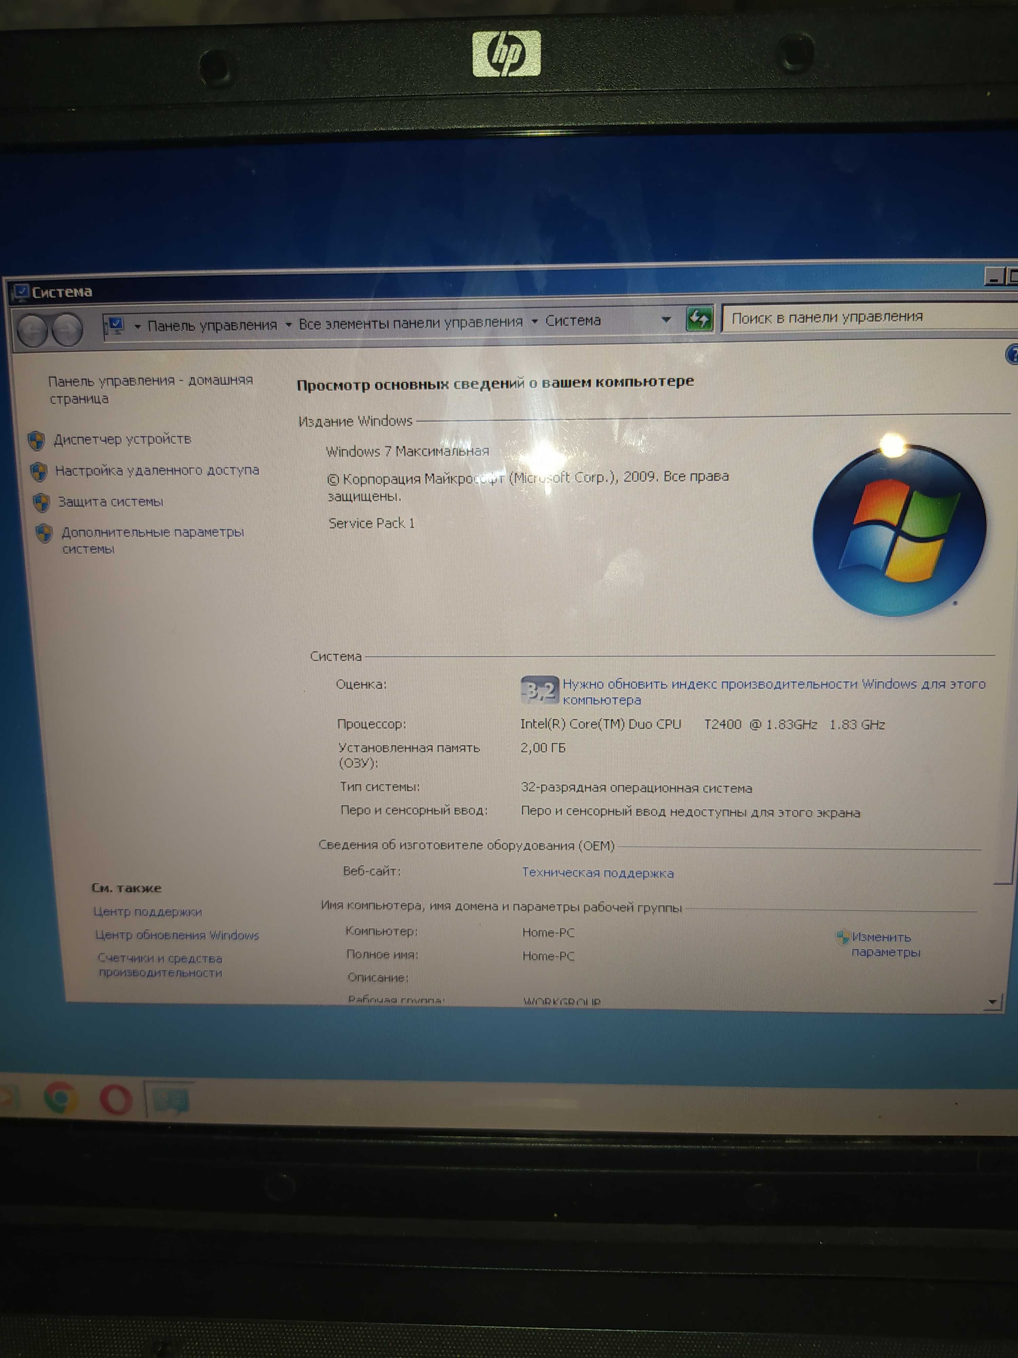
Task: Click the Система title bar icon
Action: tap(21, 292)
